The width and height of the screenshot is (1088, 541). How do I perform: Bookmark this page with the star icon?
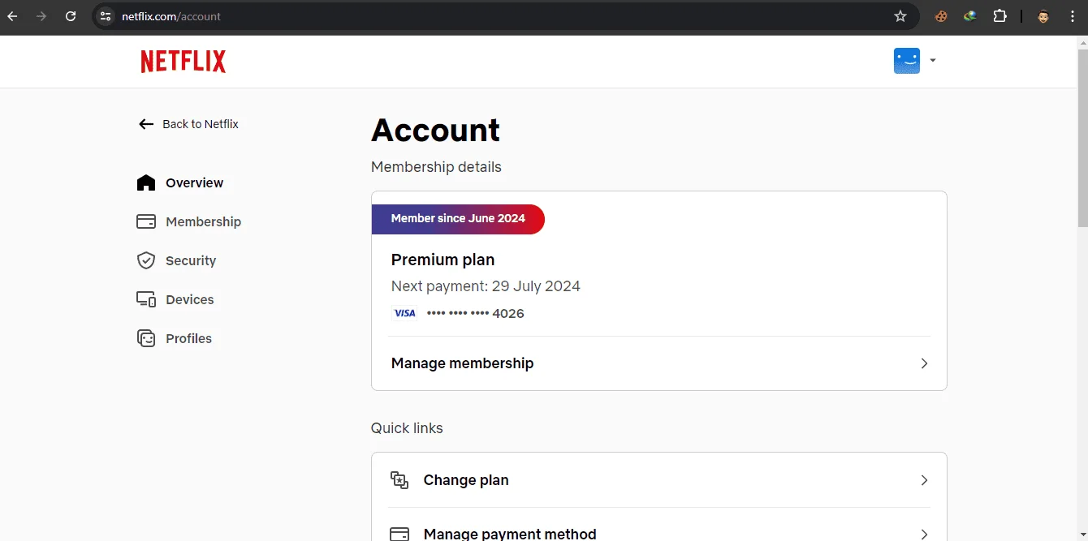pos(900,16)
